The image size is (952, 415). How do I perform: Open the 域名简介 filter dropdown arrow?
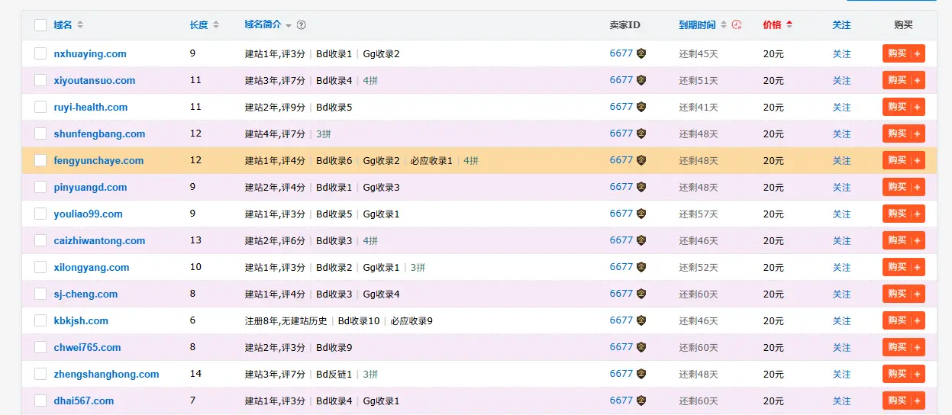289,26
